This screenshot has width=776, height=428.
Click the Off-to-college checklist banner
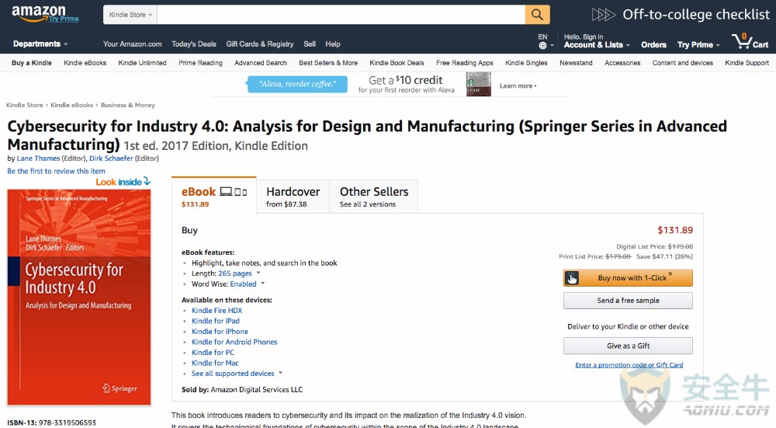coord(681,14)
